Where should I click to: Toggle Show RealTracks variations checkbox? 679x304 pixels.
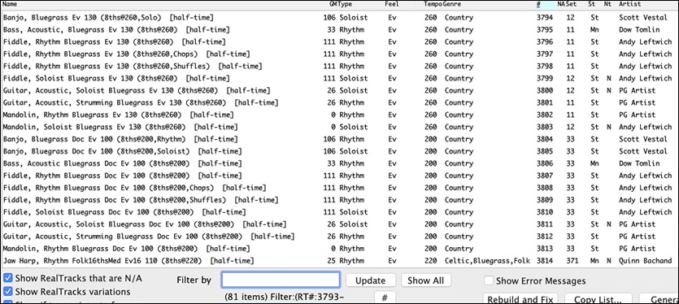click(x=8, y=292)
